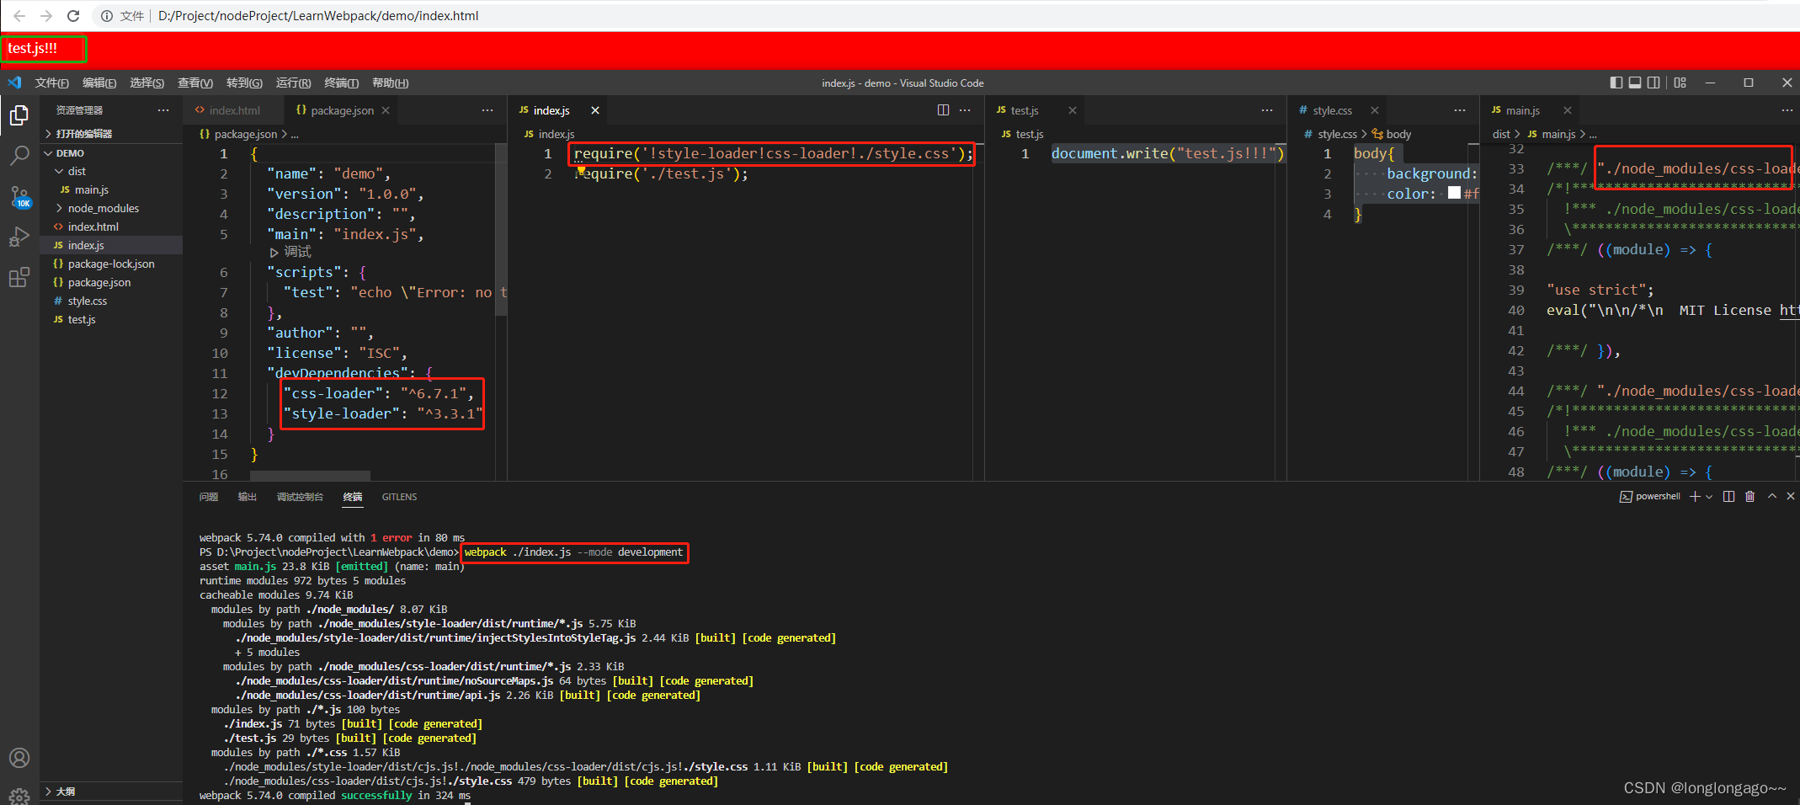Switch to the GITLENS panel tab
The height and width of the screenshot is (805, 1800).
click(x=399, y=497)
